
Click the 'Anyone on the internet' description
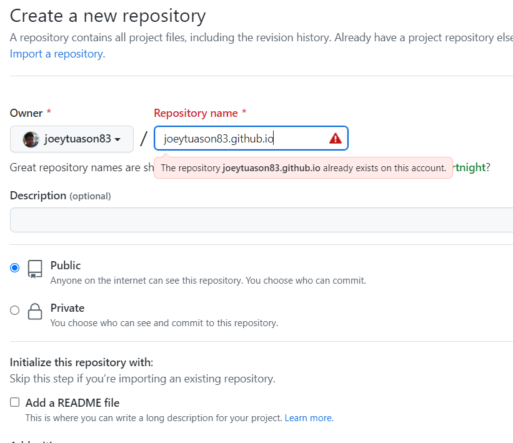tap(208, 281)
